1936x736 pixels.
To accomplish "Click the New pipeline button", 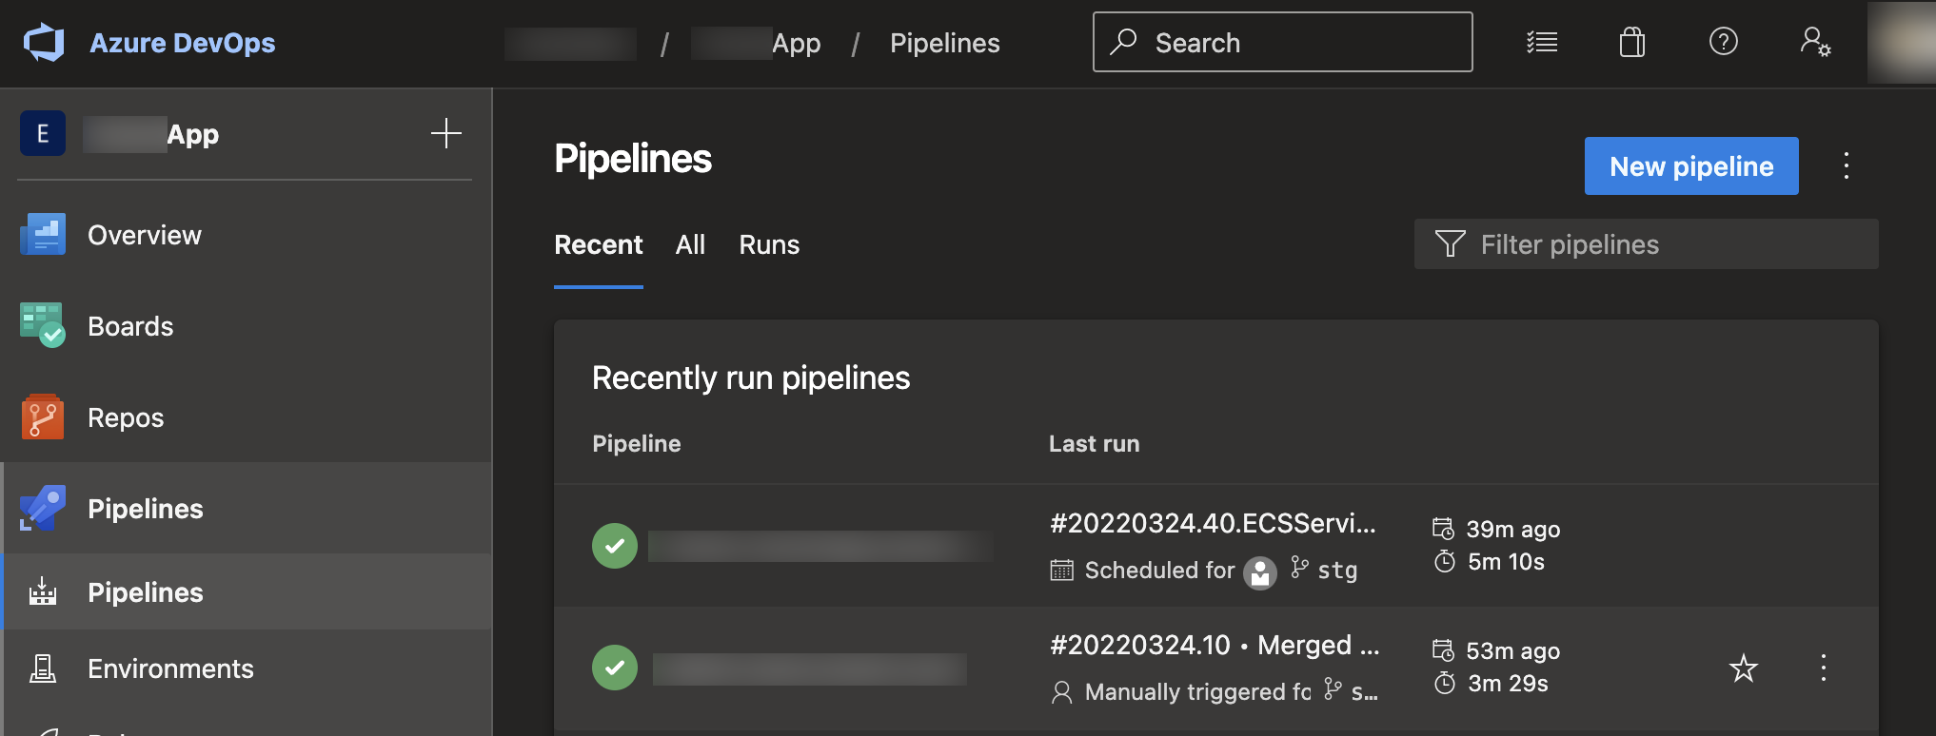I will point(1691,166).
